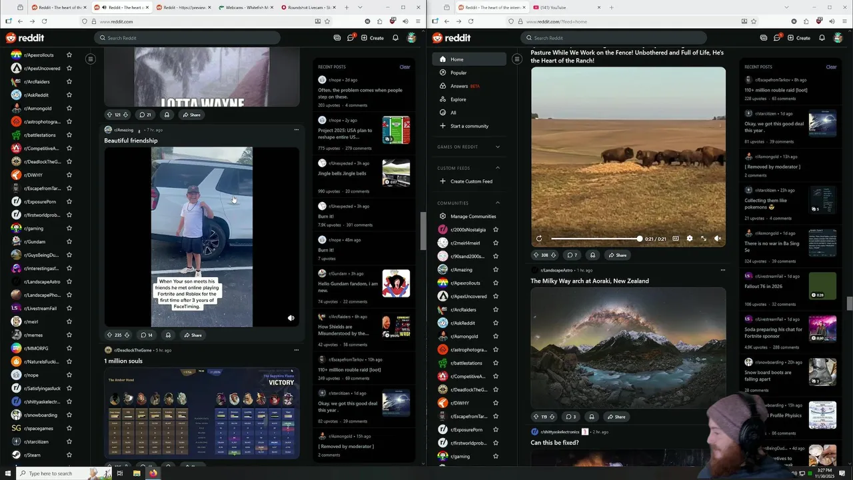Open Jingle bells Jingle bells recent post
Image resolution: width=853 pixels, height=480 pixels.
tap(342, 173)
